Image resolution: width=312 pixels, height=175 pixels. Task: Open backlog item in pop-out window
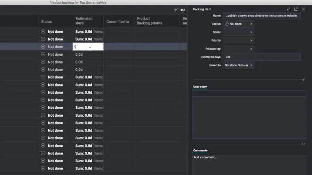click(x=296, y=9)
